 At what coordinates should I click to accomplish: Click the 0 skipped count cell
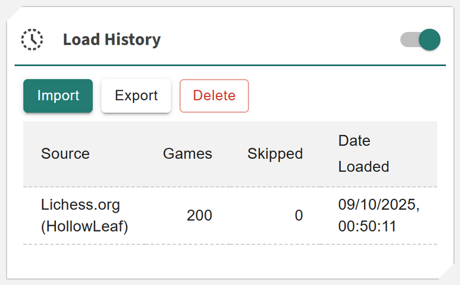click(x=298, y=215)
